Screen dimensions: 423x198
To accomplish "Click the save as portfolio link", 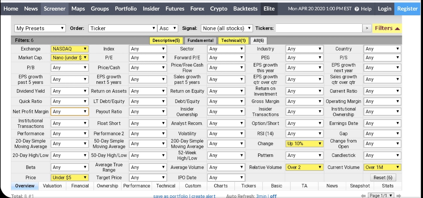I will (171, 196).
